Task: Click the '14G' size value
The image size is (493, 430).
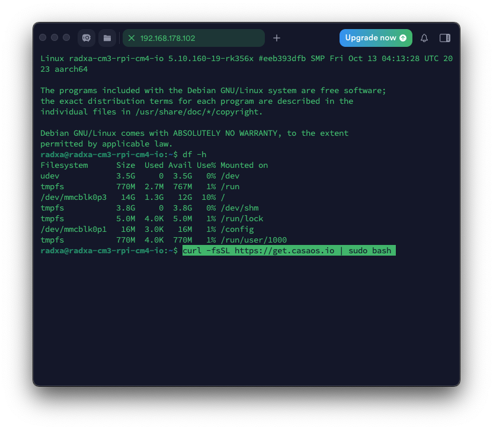Action: (128, 198)
